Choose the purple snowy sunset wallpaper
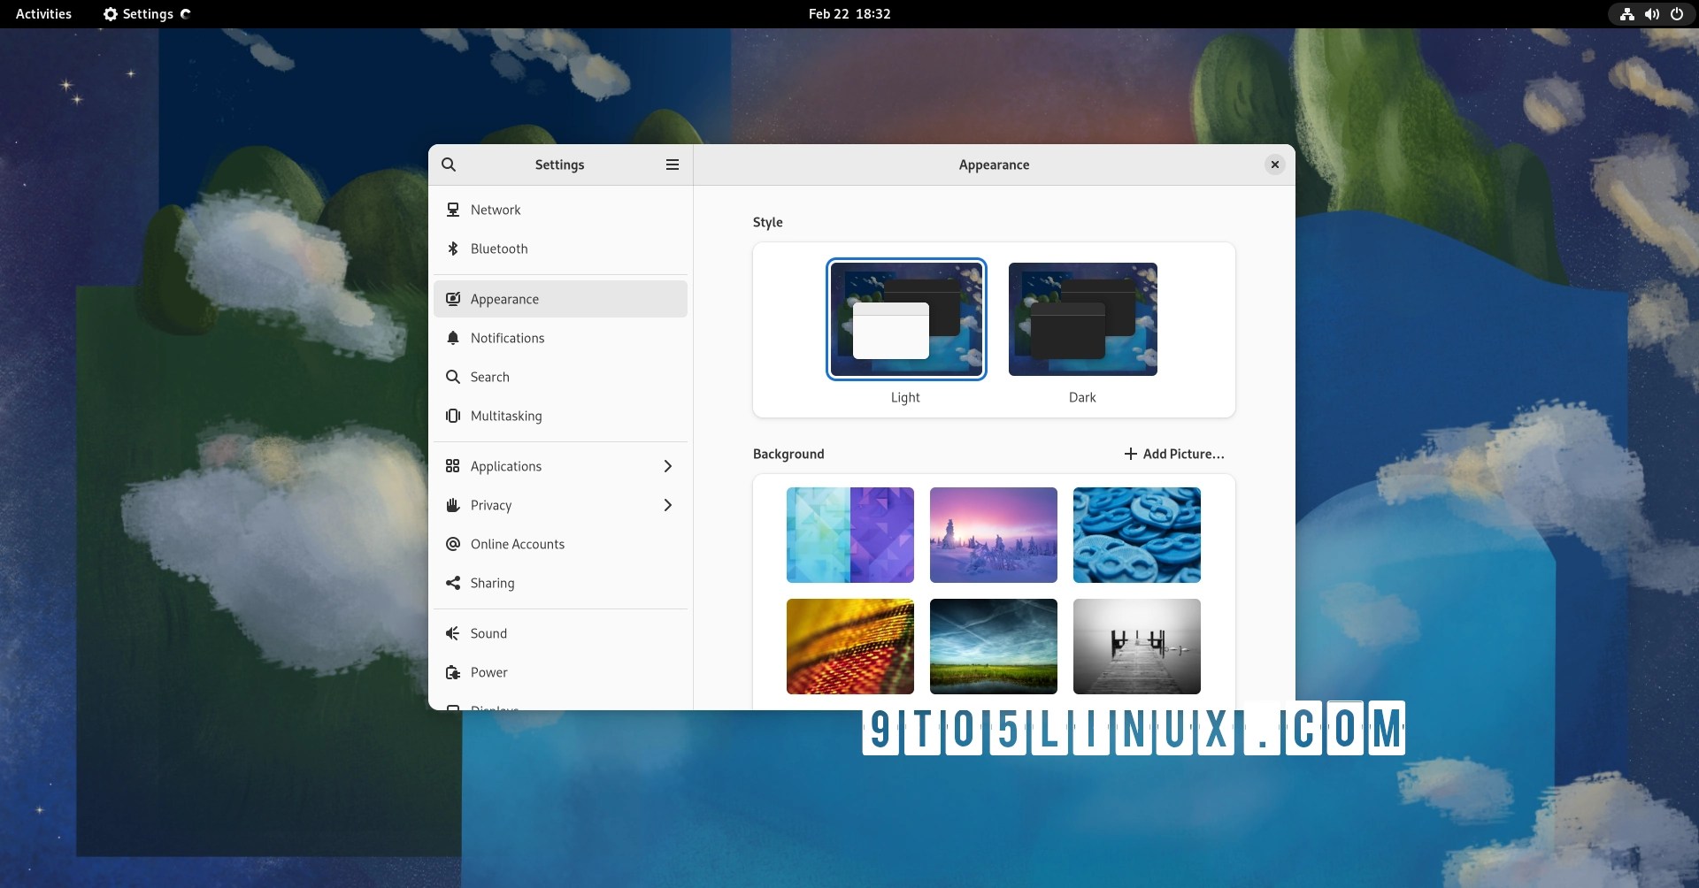Viewport: 1699px width, 888px height. [994, 535]
